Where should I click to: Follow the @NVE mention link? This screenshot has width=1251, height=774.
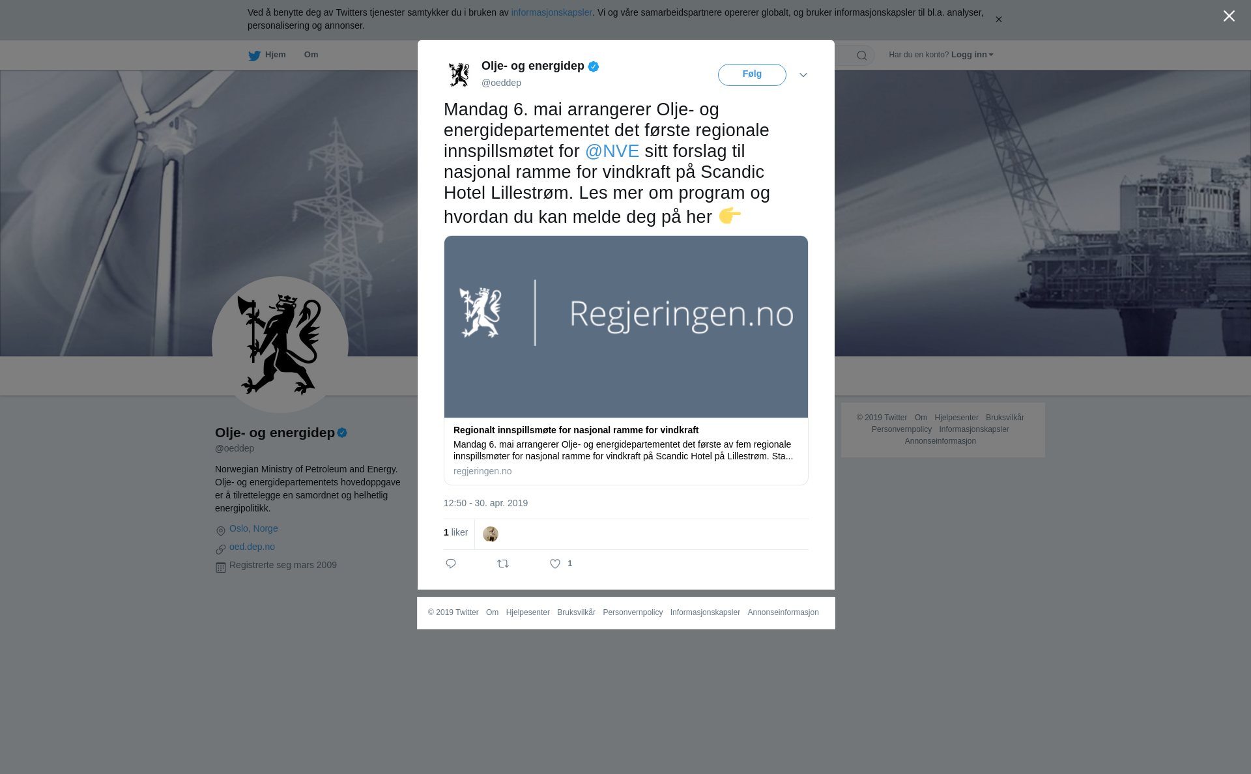pos(612,151)
